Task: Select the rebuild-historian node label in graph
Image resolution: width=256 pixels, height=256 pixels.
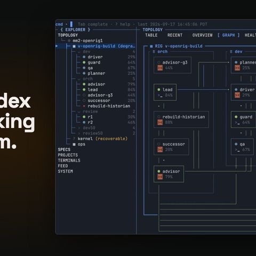Action: pos(183,117)
